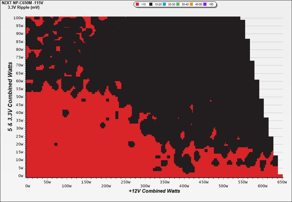Screen dimensions: 292x202
Task: Click the 100W label on vertical axis
Action: click(x=18, y=18)
